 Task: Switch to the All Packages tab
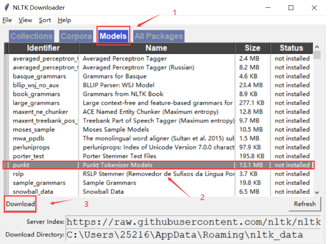pos(159,36)
